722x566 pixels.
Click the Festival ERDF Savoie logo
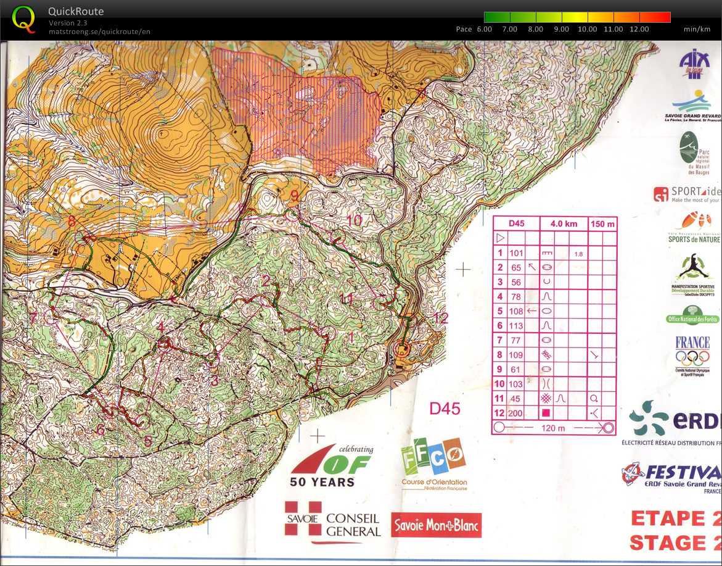(671, 477)
